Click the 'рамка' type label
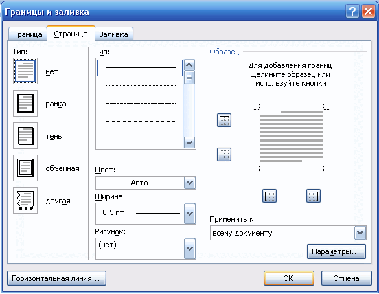The image size is (379, 294). pyautogui.click(x=56, y=104)
